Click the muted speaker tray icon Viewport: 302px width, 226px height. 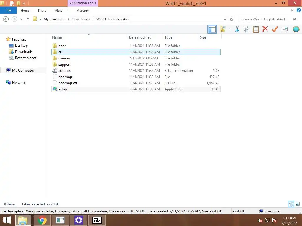[x=260, y=220]
